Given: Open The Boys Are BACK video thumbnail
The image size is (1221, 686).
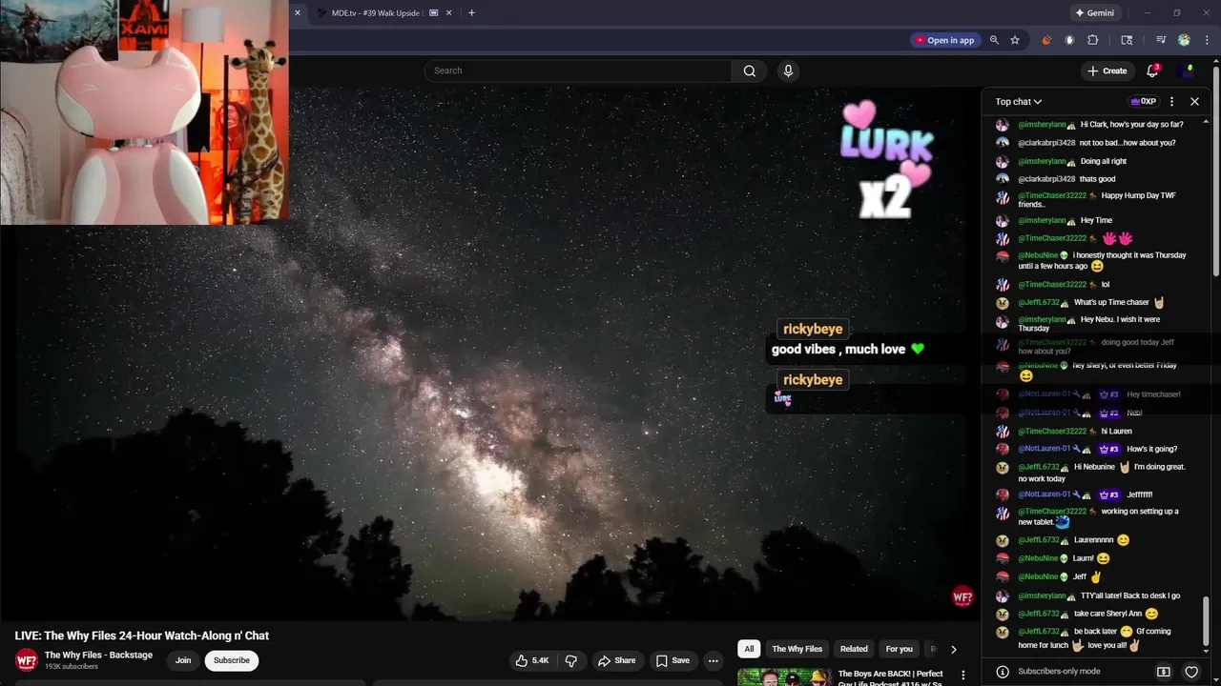Looking at the screenshot, I should pyautogui.click(x=784, y=677).
